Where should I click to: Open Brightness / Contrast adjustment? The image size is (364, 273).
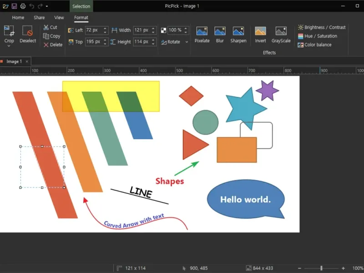point(322,27)
